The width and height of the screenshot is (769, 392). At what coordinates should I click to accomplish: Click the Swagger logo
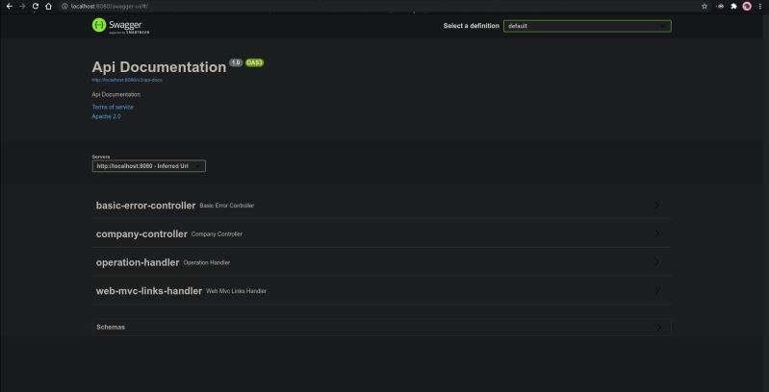[x=120, y=25]
